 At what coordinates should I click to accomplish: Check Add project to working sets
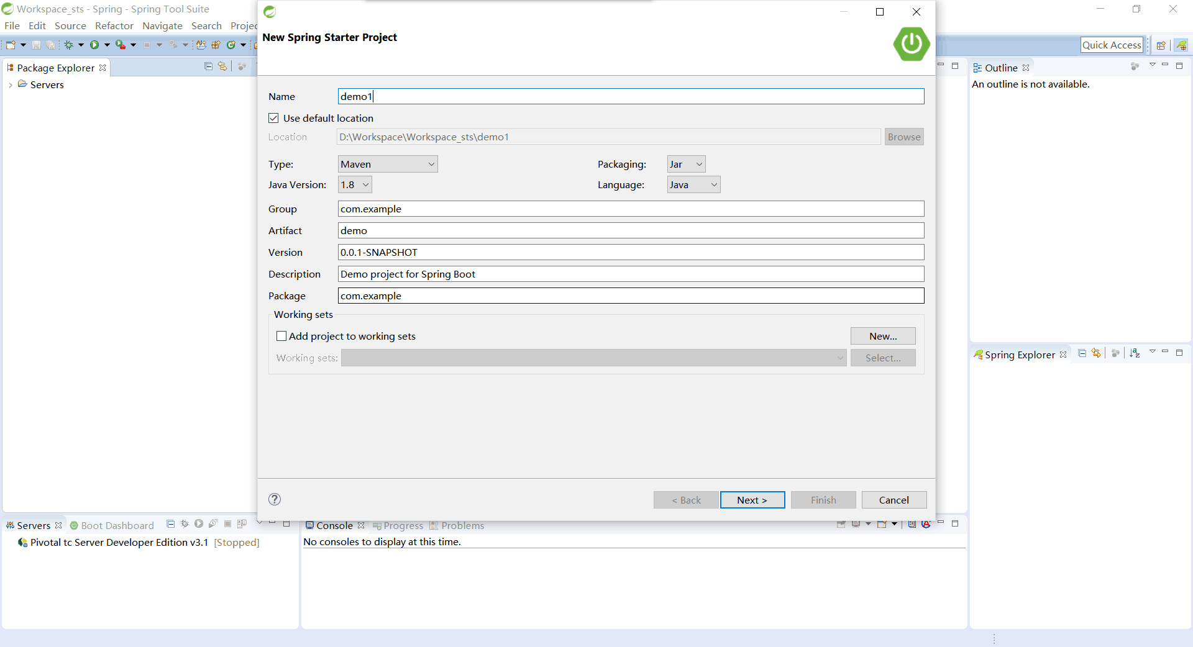click(x=281, y=336)
